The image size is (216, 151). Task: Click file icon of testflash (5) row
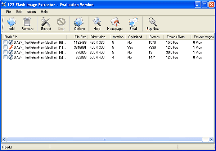click(x=11, y=57)
